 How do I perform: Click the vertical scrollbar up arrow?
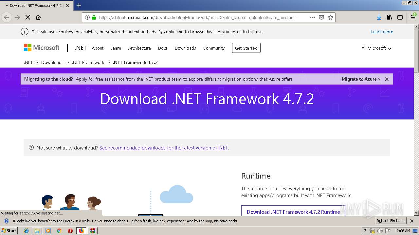pyautogui.click(x=416, y=27)
